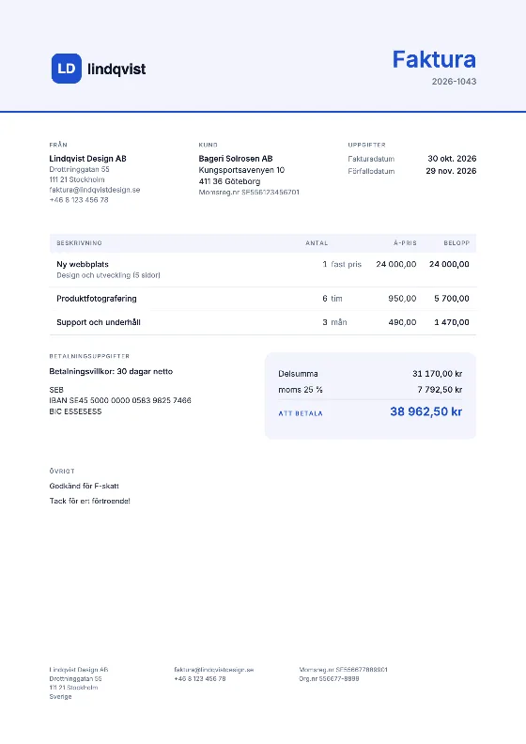Click unit price 950,00
This screenshot has width=526, height=744.
(x=402, y=299)
